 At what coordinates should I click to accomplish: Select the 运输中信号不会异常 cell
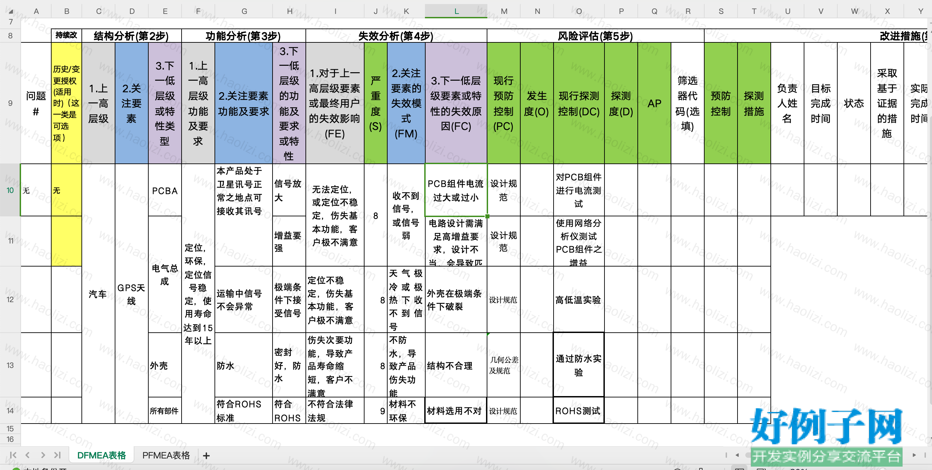(x=243, y=299)
